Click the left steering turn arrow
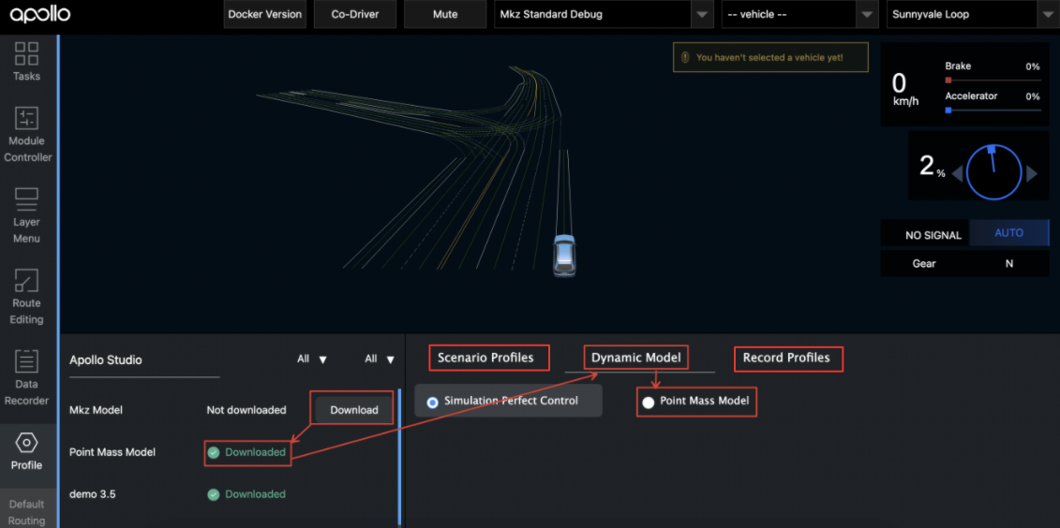Image resolution: width=1060 pixels, height=528 pixels. pyautogui.click(x=957, y=173)
